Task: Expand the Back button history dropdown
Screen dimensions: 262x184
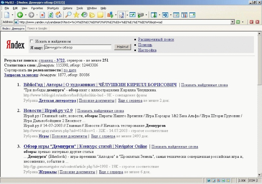Action: (x=26, y=15)
